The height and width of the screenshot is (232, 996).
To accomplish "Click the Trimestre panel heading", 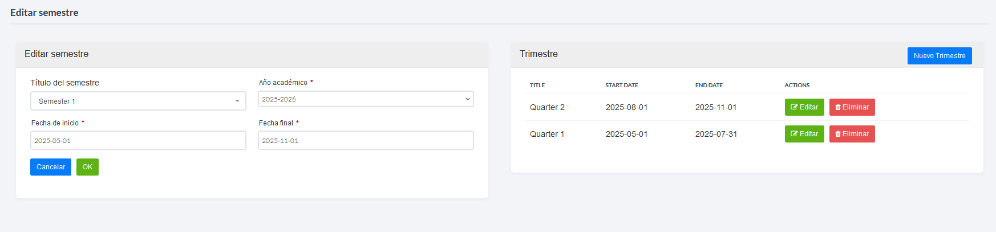I will pos(539,54).
